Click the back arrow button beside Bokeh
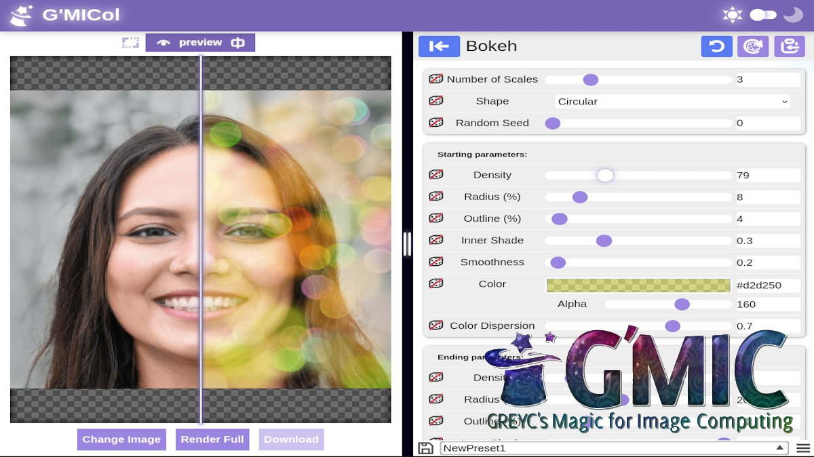Viewport: 814px width, 457px height. pos(439,46)
